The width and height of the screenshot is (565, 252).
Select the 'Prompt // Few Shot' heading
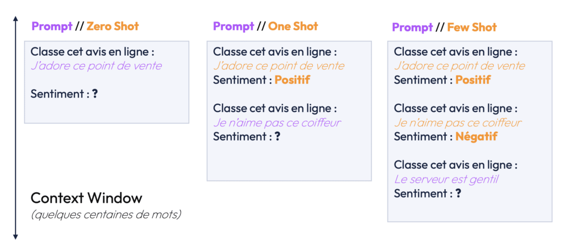444,28
